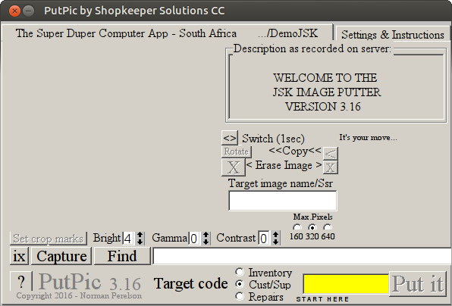Open help with the ? button
The image size is (452, 306).
click(x=21, y=281)
